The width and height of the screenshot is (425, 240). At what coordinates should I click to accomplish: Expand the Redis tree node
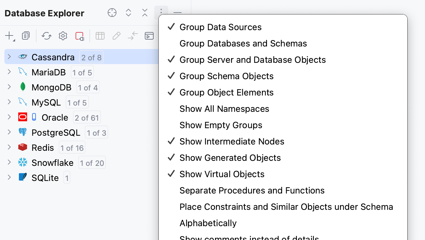point(9,147)
